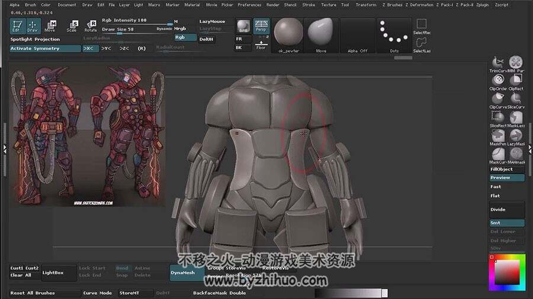The image size is (533, 299).
Task: Choose the MAHmask brush icon
Action: [516, 156]
